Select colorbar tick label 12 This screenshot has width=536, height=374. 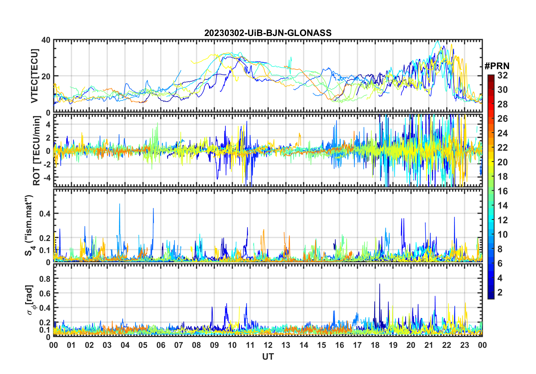(x=502, y=220)
